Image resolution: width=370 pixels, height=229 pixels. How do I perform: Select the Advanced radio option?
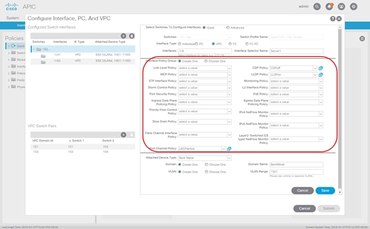pyautogui.click(x=227, y=28)
